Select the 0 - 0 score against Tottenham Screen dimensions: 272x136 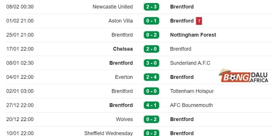(152, 91)
